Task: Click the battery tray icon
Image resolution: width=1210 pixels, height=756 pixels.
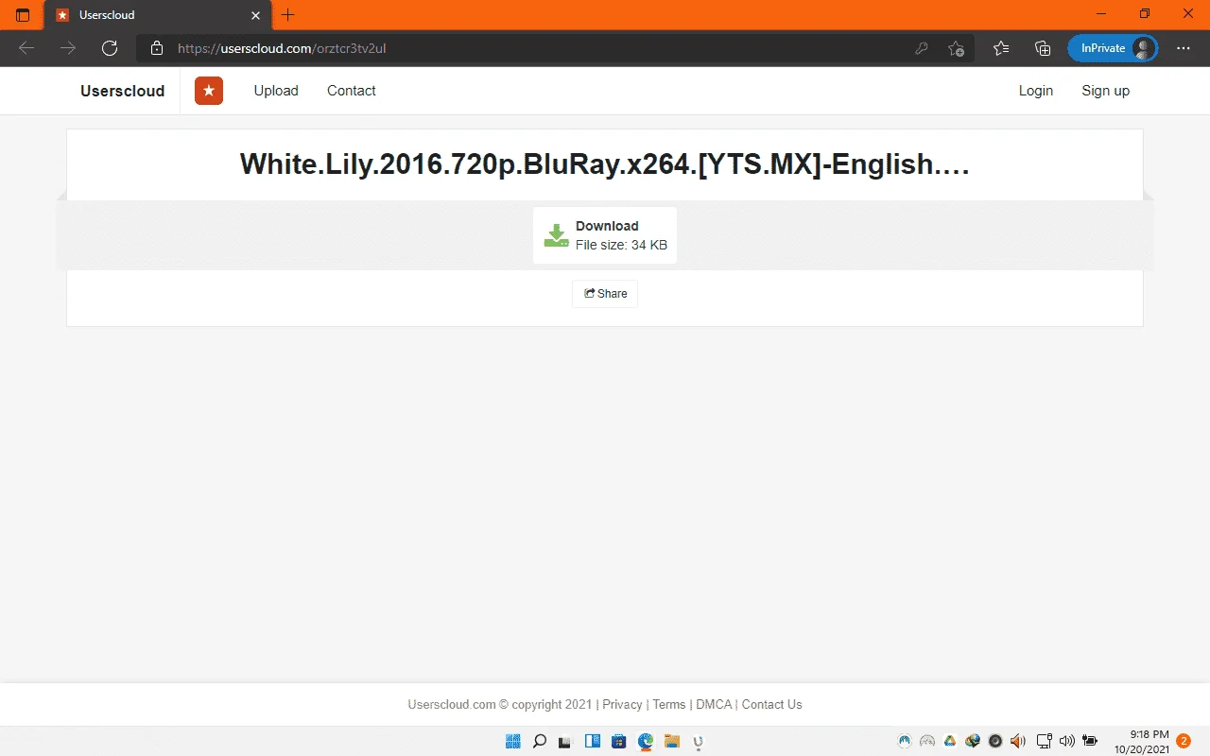Action: [1090, 741]
